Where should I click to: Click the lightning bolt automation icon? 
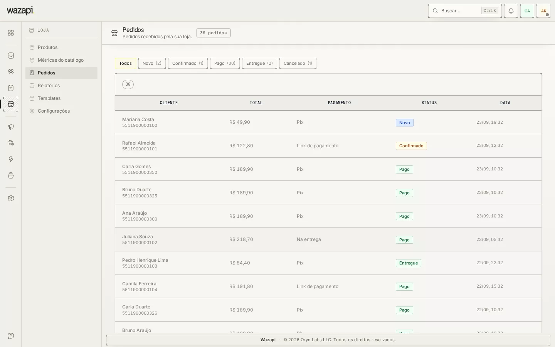[11, 159]
